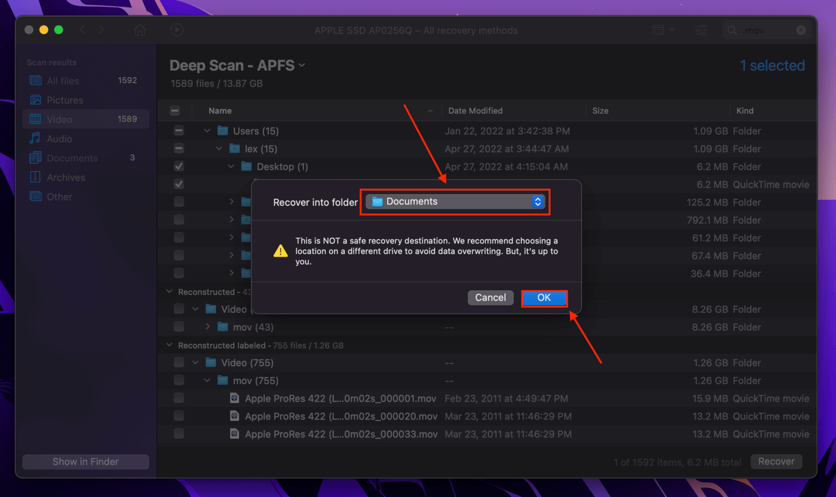The height and width of the screenshot is (497, 836).
Task: Click the search magnifier icon
Action: click(x=732, y=30)
